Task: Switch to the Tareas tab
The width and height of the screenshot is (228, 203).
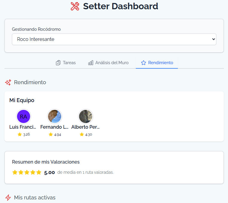Action: point(66,63)
